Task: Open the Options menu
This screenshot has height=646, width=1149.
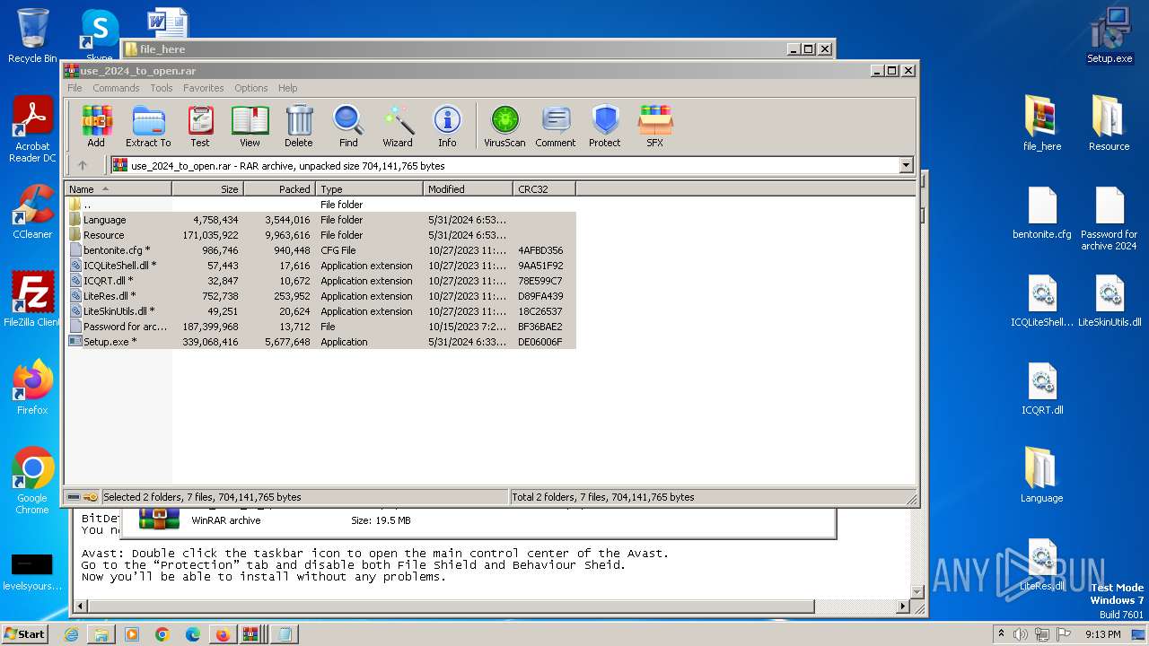Action: coord(251,88)
